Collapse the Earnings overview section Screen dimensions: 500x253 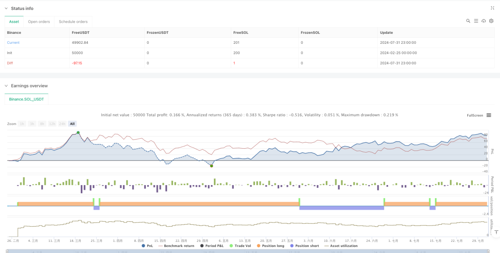pyautogui.click(x=6, y=86)
